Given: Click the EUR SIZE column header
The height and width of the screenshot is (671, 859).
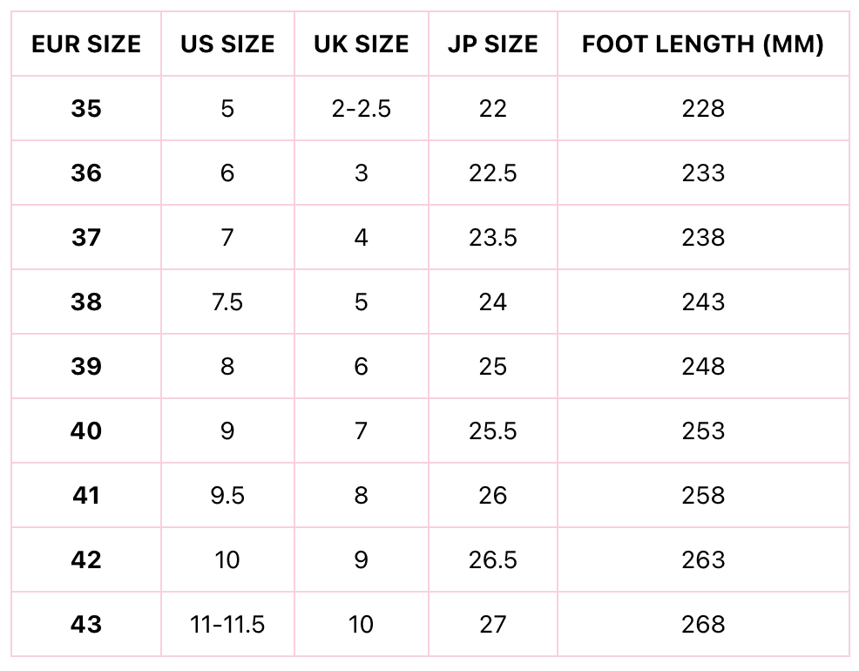Looking at the screenshot, I should click(86, 44).
